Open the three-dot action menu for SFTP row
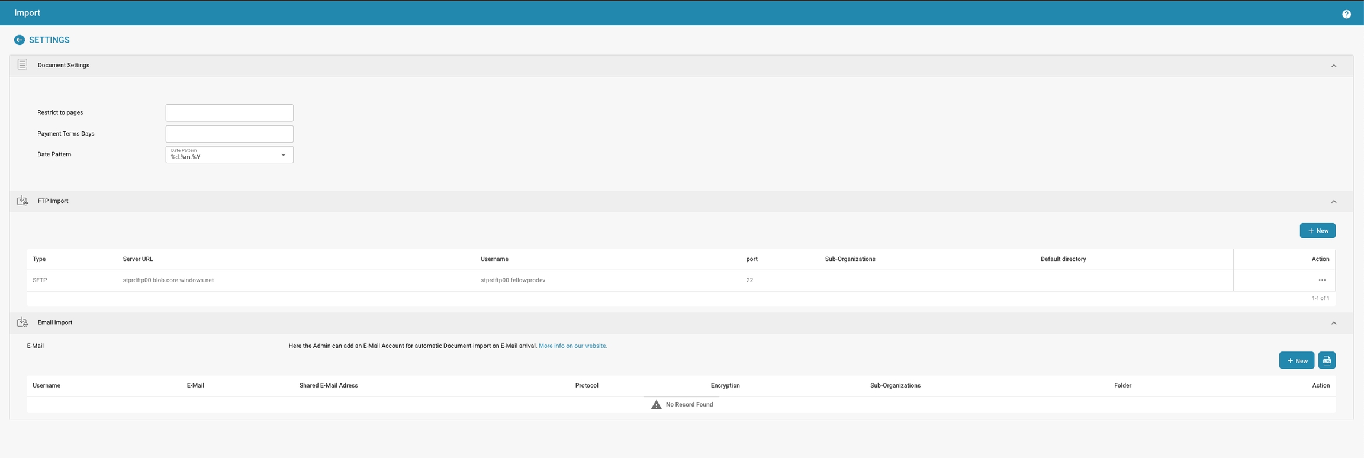The height and width of the screenshot is (458, 1364). point(1321,280)
